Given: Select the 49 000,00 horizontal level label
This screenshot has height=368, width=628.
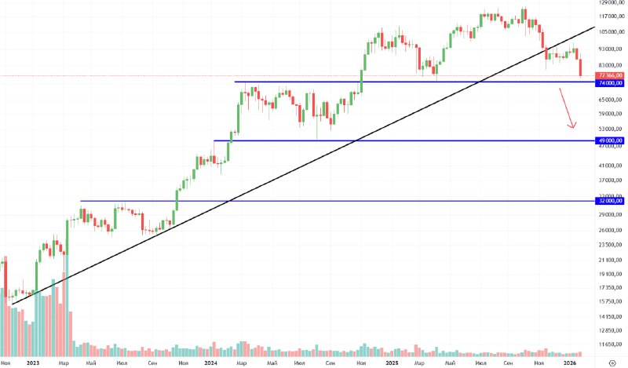Looking at the screenshot, I should click(x=609, y=141).
